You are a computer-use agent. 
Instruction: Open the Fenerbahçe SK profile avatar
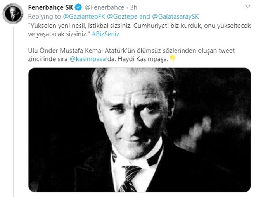13,14
